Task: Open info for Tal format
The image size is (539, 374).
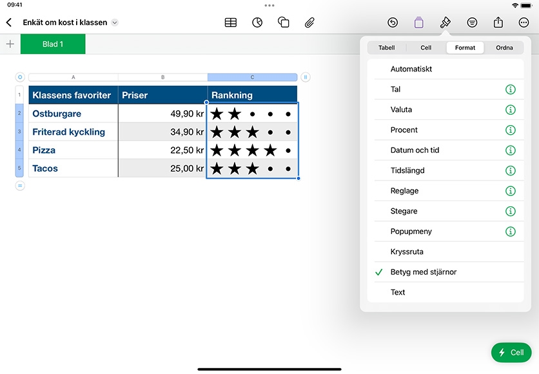Action: [x=511, y=90]
